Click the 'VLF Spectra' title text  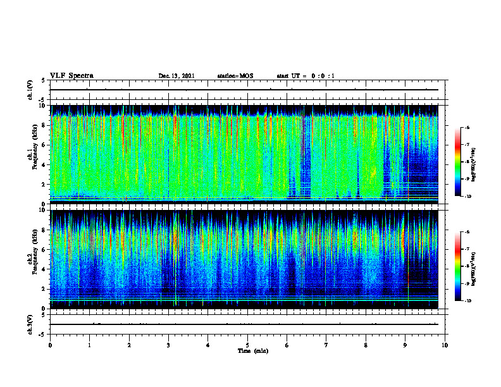pyautogui.click(x=71, y=76)
